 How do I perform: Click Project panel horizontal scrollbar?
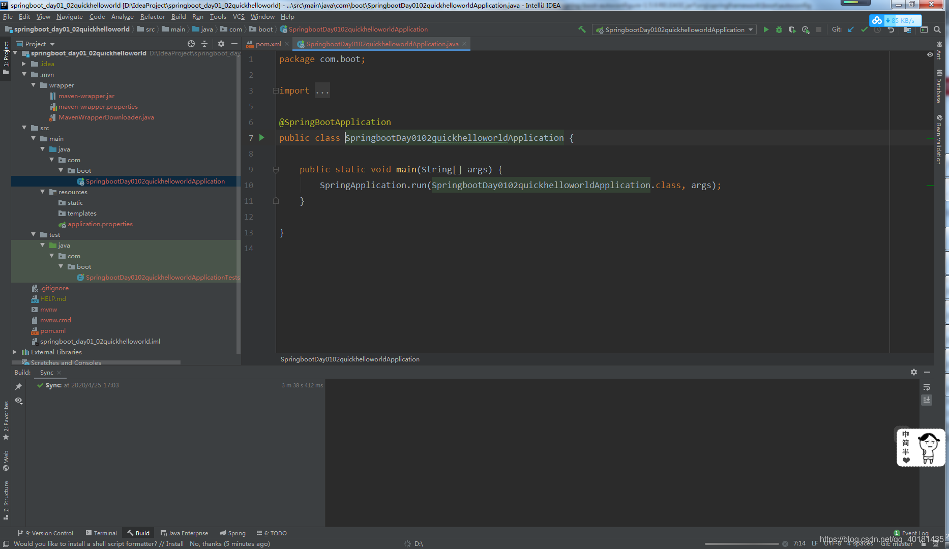tap(96, 362)
